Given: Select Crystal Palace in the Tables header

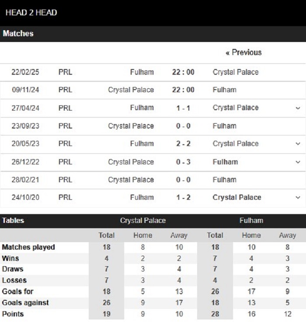Looking at the screenshot, I should coord(143,220).
